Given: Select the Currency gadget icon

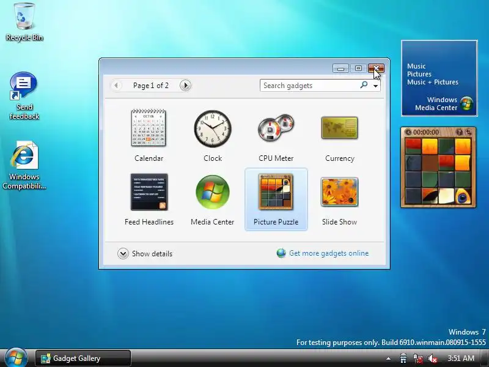Looking at the screenshot, I should 340,128.
